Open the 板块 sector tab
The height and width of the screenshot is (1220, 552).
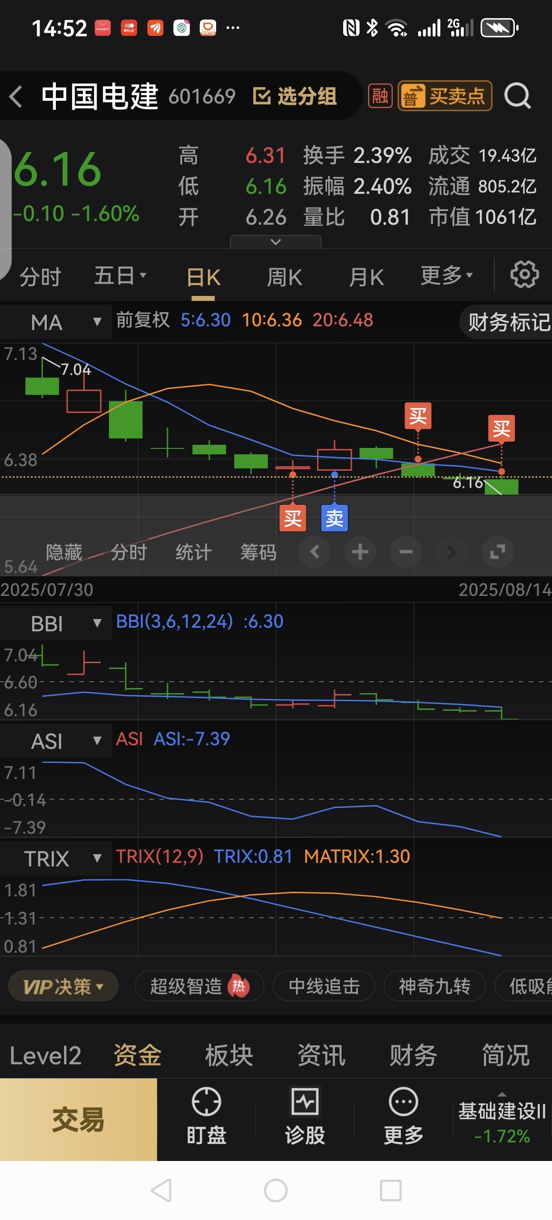(x=229, y=1056)
